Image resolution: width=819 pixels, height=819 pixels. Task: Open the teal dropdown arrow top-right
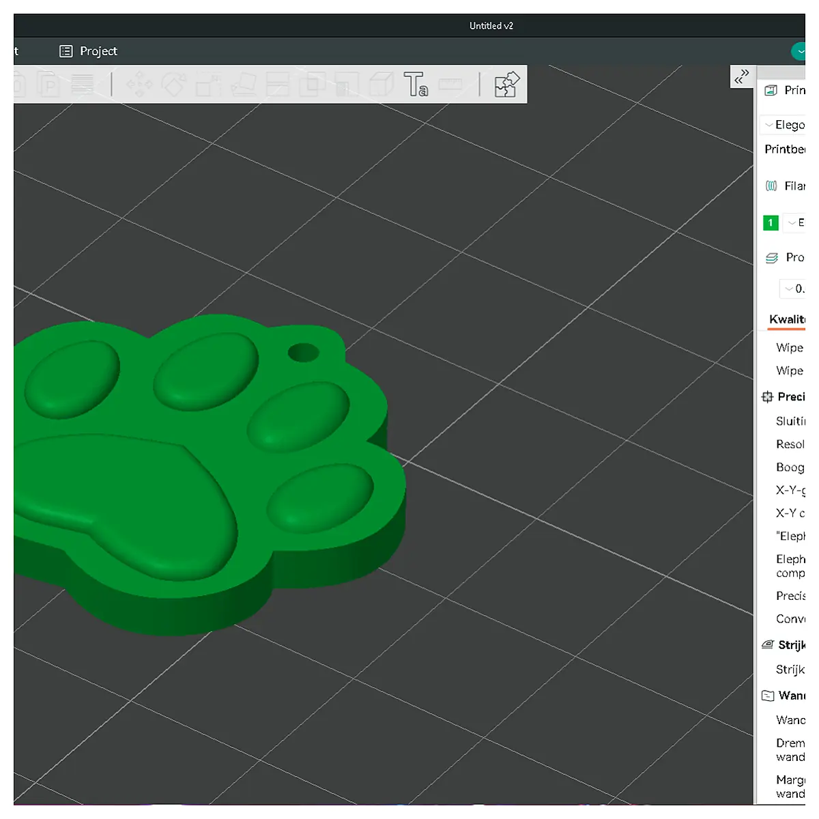799,51
